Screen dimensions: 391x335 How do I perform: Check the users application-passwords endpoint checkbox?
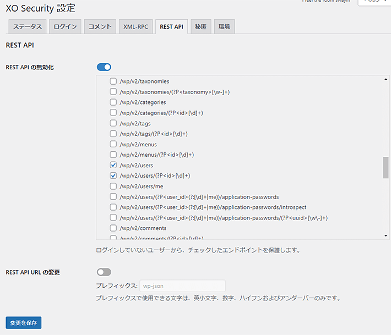tap(113, 197)
